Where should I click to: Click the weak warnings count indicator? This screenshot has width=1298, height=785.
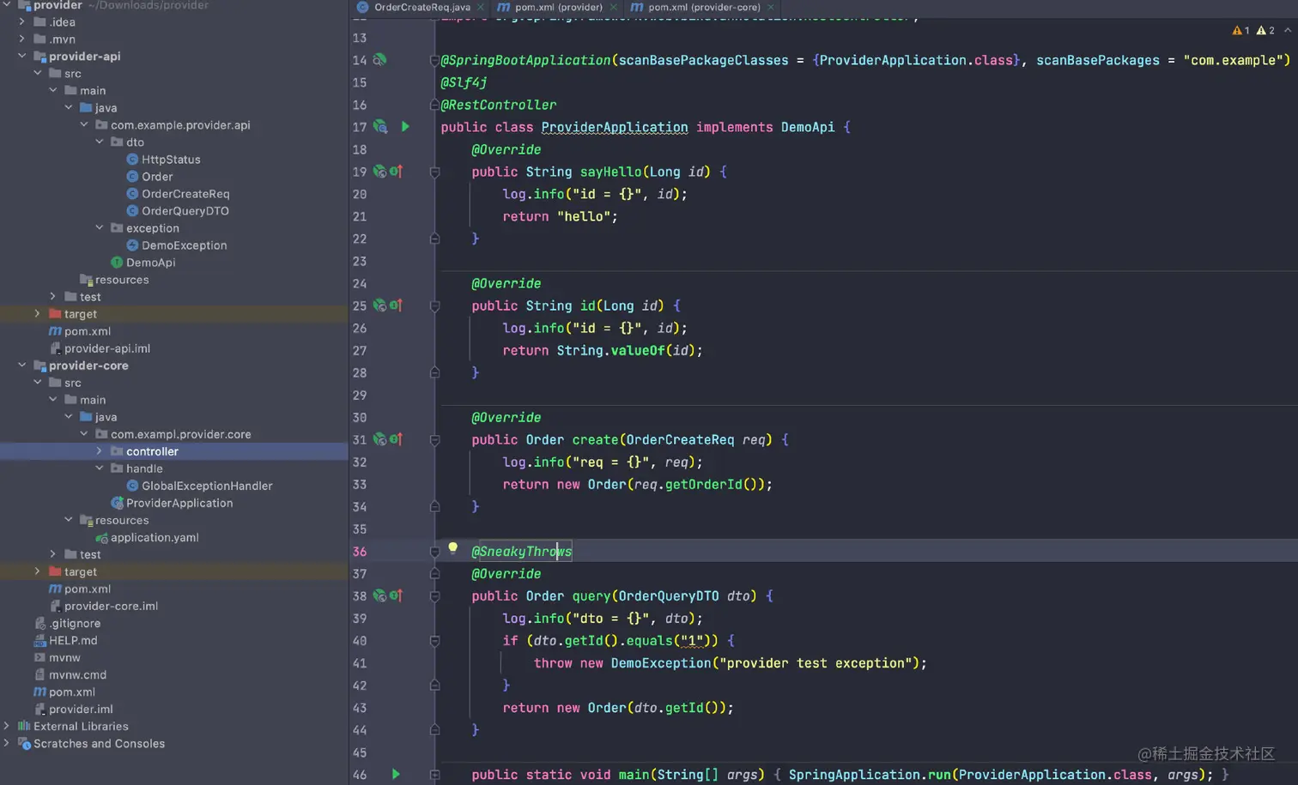click(x=1265, y=30)
